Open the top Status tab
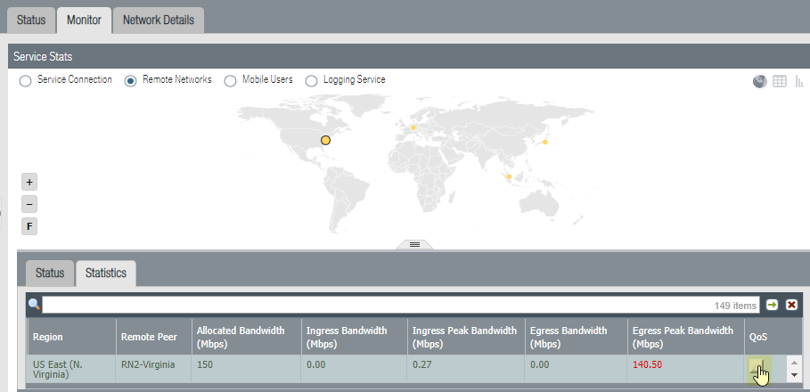Image resolution: width=810 pixels, height=392 pixels. 31,20
